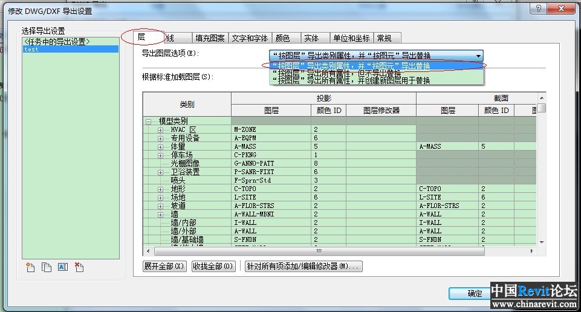Click the projection S-FNDN layer cell
Image resolution: width=581 pixels, height=312 pixels.
click(x=271, y=239)
